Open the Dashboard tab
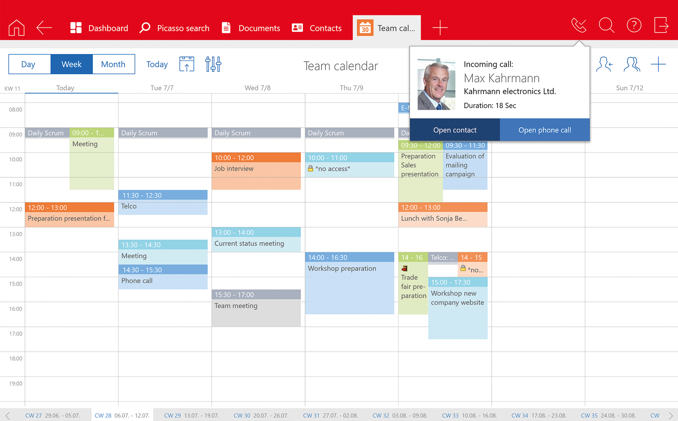Viewport: 678px width, 421px height. pyautogui.click(x=99, y=28)
